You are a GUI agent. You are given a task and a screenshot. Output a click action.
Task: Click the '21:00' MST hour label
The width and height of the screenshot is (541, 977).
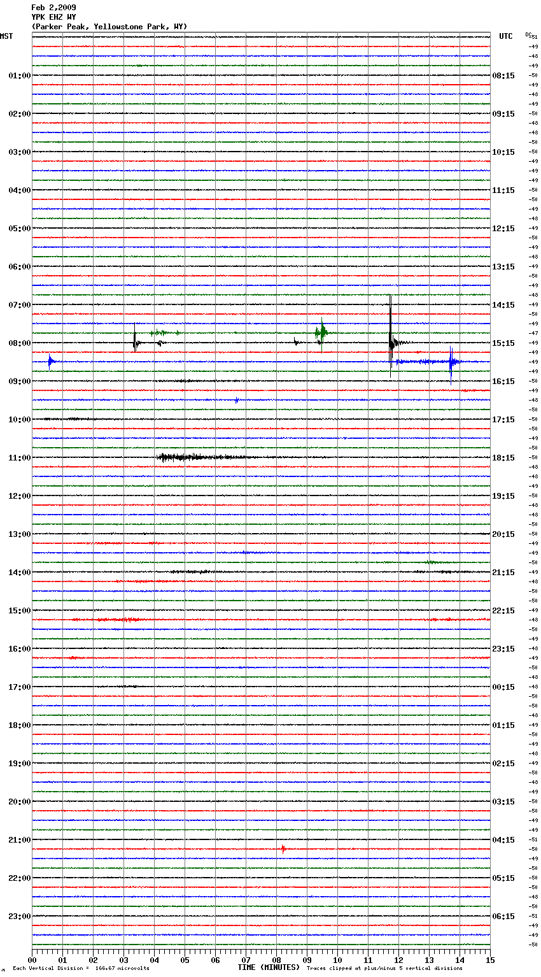[x=20, y=840]
